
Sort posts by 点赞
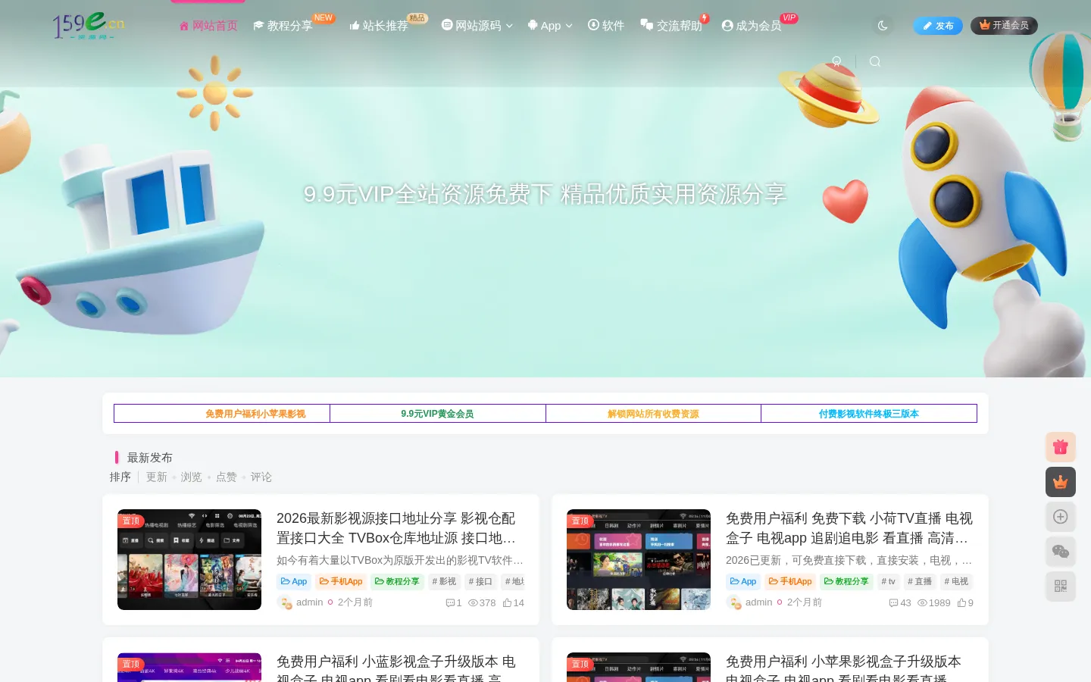click(x=227, y=477)
